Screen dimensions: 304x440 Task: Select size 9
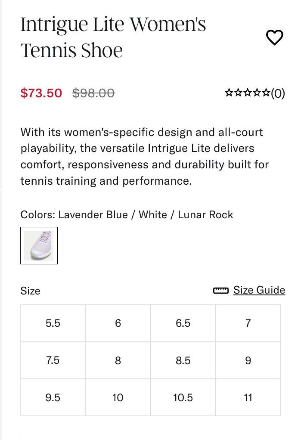[248, 360]
